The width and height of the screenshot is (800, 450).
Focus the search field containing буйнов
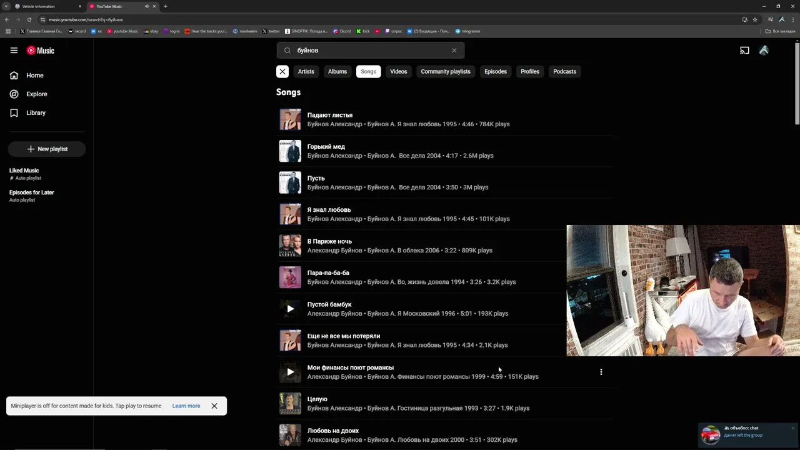point(370,50)
